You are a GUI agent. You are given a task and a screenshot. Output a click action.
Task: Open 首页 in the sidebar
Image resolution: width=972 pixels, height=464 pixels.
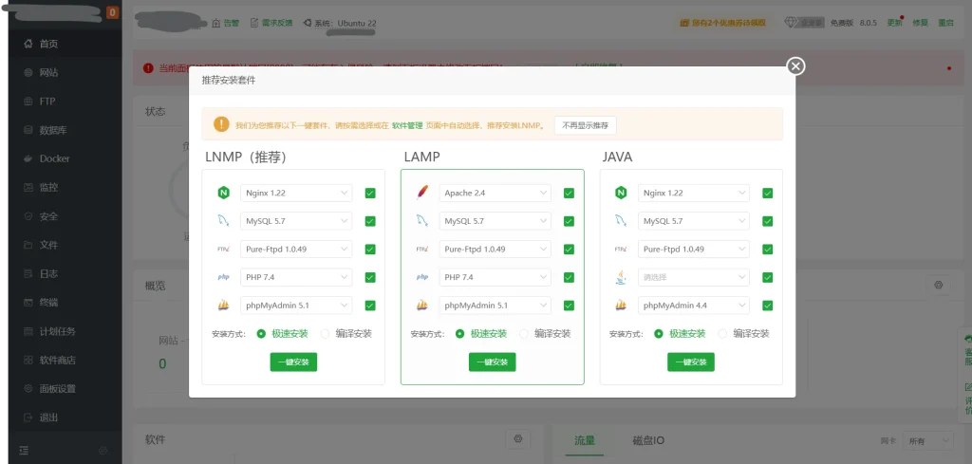65,44
